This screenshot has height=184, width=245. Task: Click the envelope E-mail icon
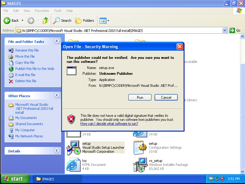(x=11, y=75)
